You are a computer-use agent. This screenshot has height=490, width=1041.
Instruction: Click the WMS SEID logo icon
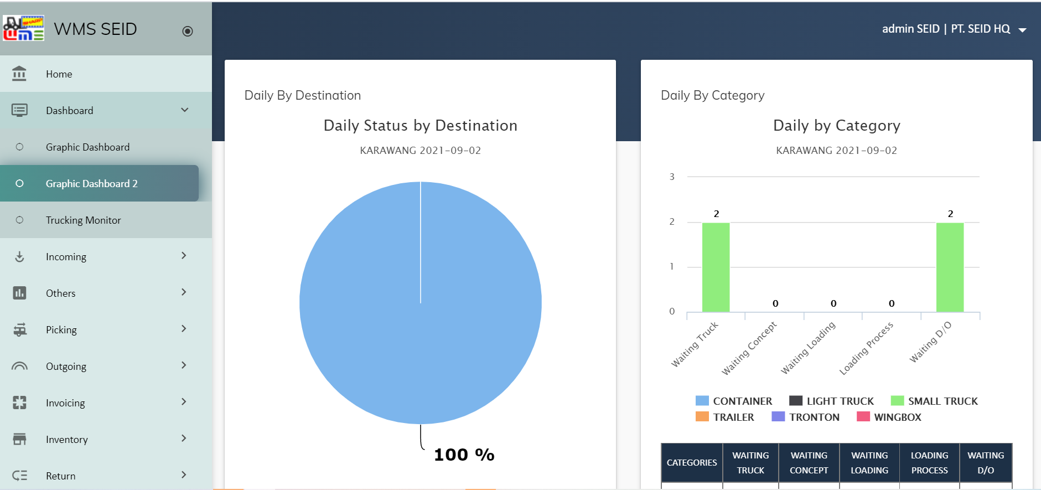(x=23, y=28)
